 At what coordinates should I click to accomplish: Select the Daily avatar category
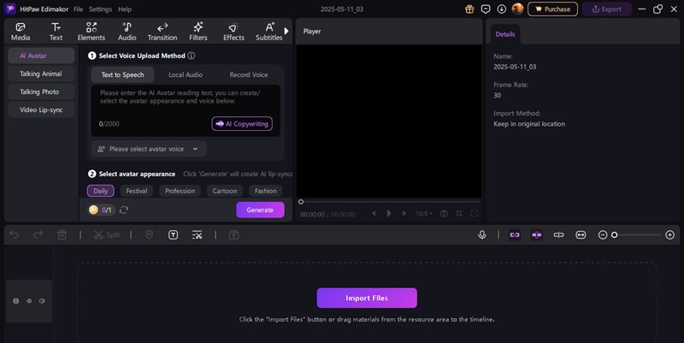[x=101, y=191]
